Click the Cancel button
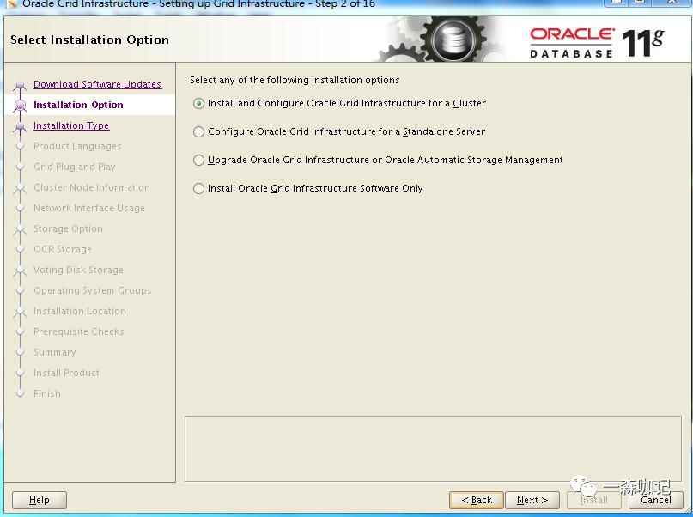This screenshot has height=517, width=693. coord(656,500)
